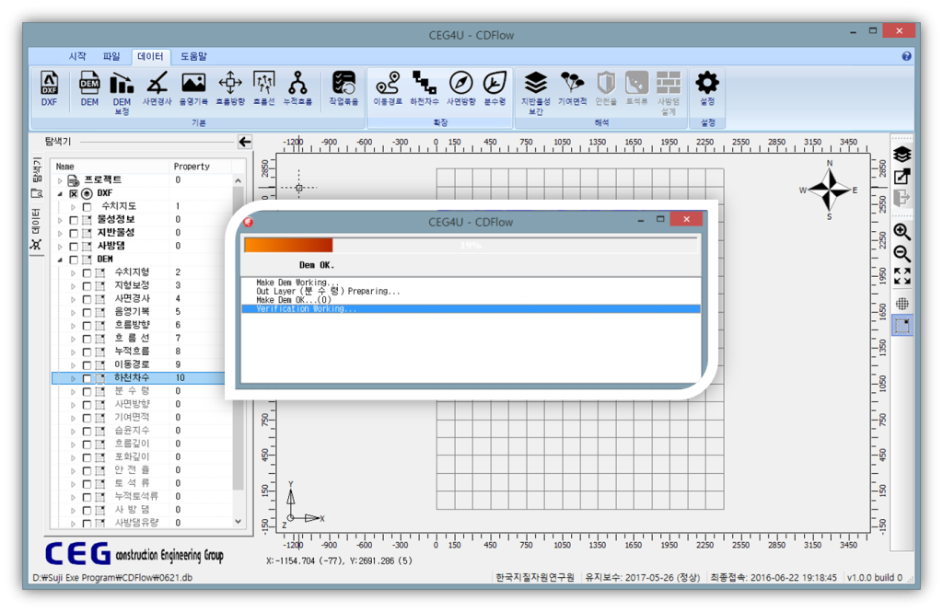Expand the 수치지도 tree node
Viewport: 943px width, 612px height.
click(74, 207)
